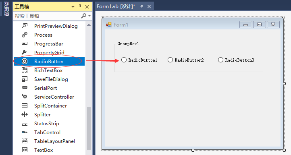Open the toolbox window options dropdown arrow

click(73, 7)
